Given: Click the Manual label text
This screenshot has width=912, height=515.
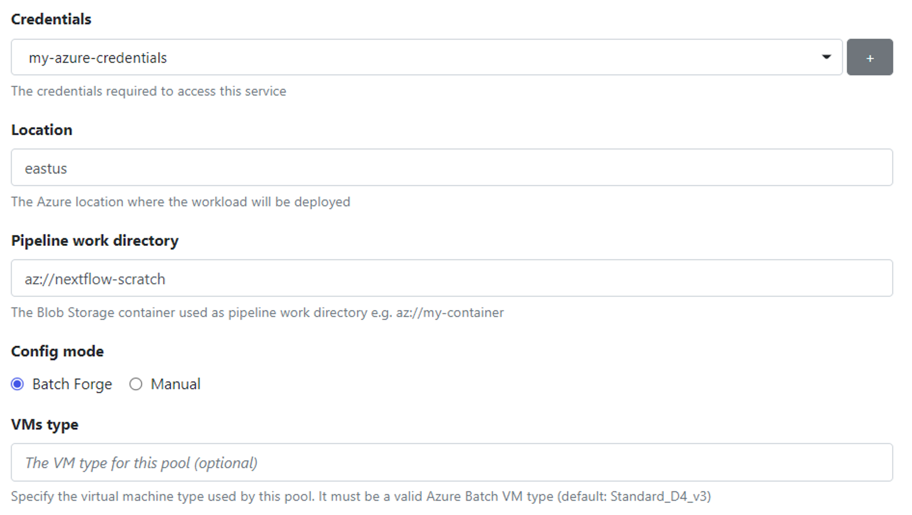Looking at the screenshot, I should 175,384.
